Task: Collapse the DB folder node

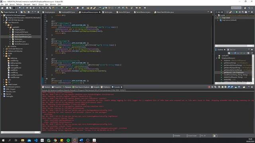Action: [4, 56]
